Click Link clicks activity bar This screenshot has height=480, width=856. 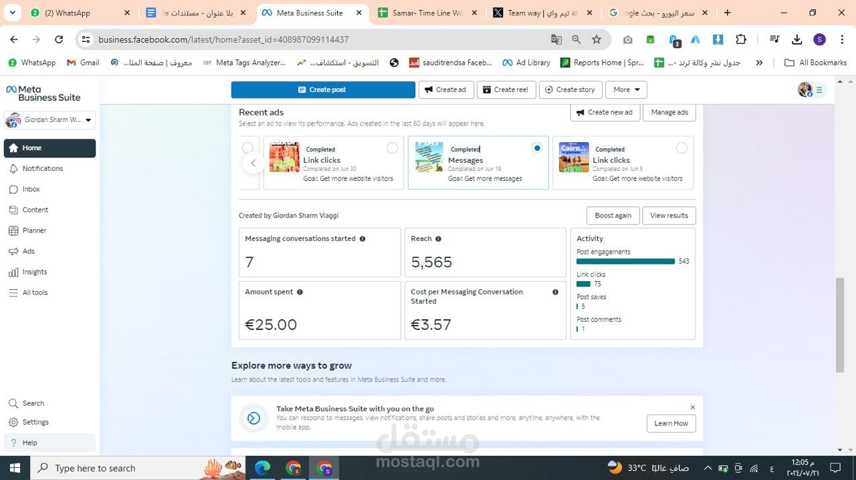(x=583, y=284)
